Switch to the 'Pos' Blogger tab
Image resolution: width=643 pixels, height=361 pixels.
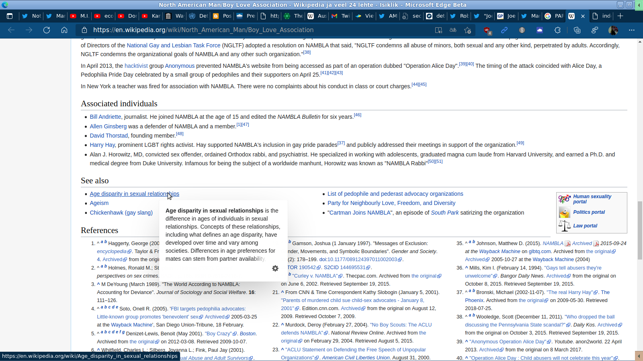pyautogui.click(x=222, y=16)
